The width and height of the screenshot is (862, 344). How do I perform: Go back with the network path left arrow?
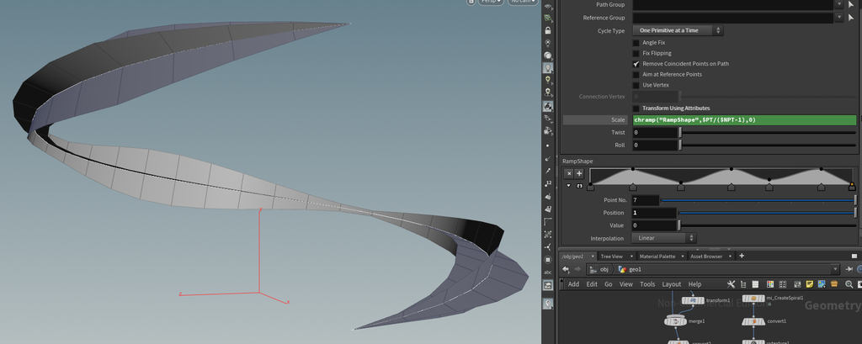coord(567,269)
